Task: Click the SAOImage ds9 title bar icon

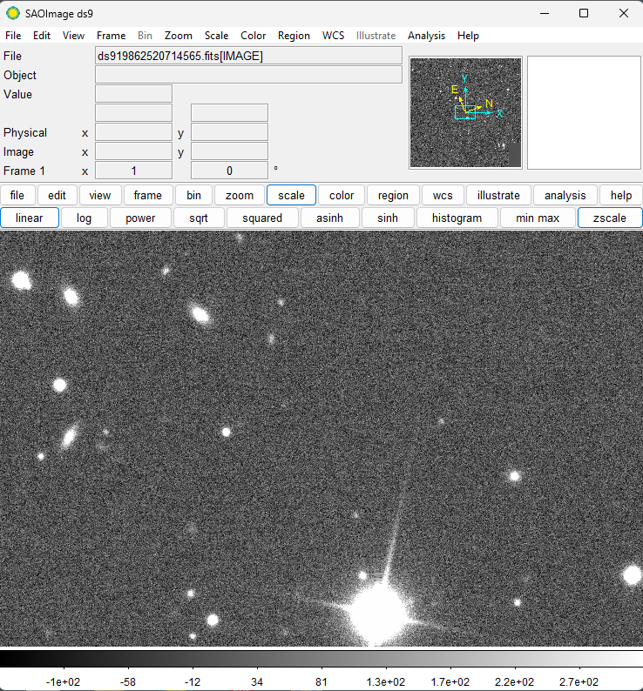Action: (13, 13)
